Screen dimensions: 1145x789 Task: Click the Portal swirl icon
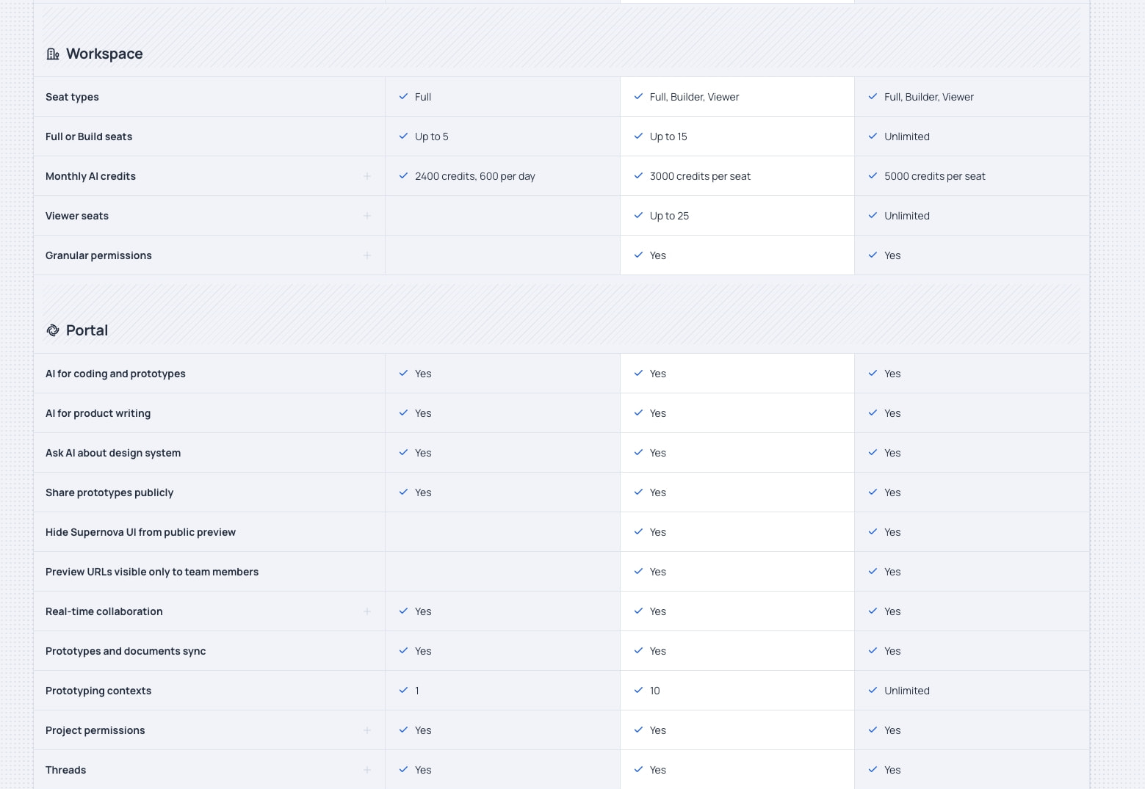(x=53, y=330)
